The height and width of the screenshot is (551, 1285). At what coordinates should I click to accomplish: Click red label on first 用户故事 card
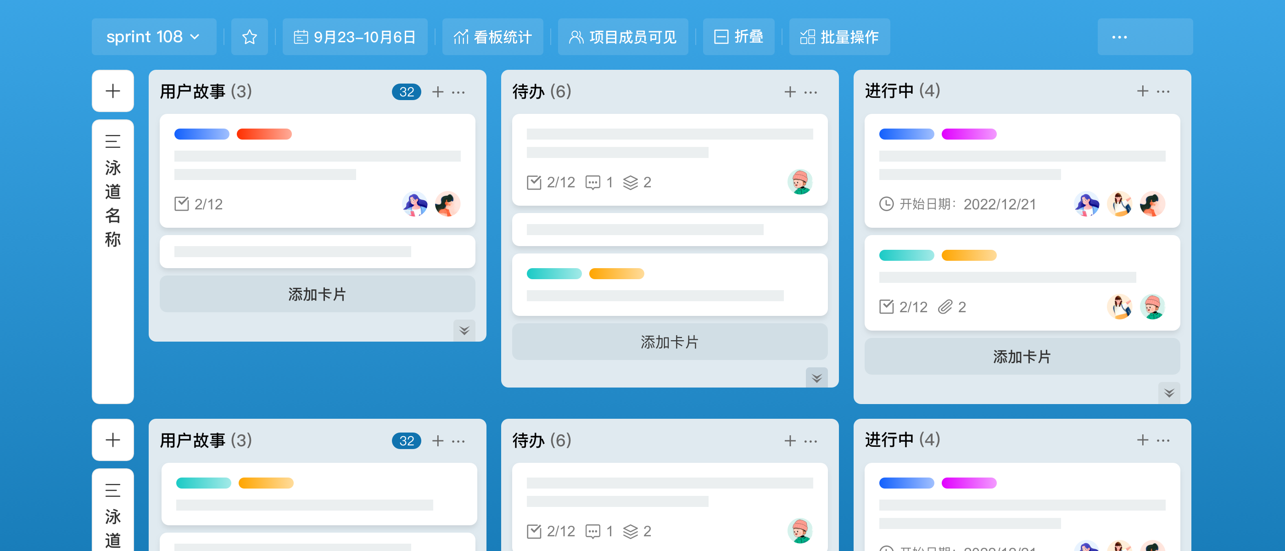point(264,134)
